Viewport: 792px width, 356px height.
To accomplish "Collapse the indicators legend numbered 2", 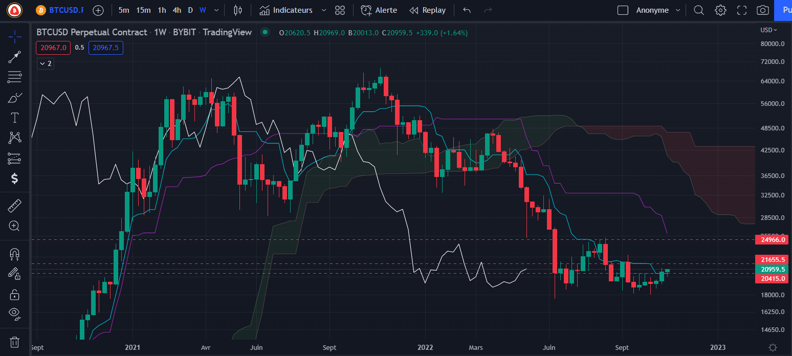I will (45, 63).
